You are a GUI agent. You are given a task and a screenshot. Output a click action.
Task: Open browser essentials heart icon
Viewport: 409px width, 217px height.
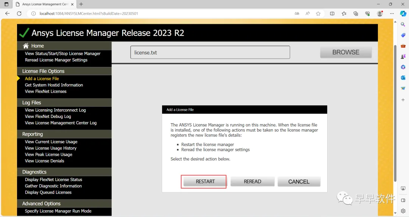click(x=367, y=14)
